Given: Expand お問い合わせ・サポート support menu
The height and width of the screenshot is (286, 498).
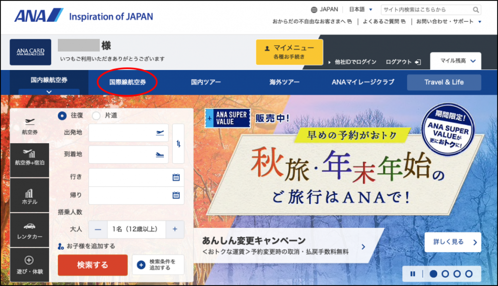Looking at the screenshot, I should coord(448,21).
